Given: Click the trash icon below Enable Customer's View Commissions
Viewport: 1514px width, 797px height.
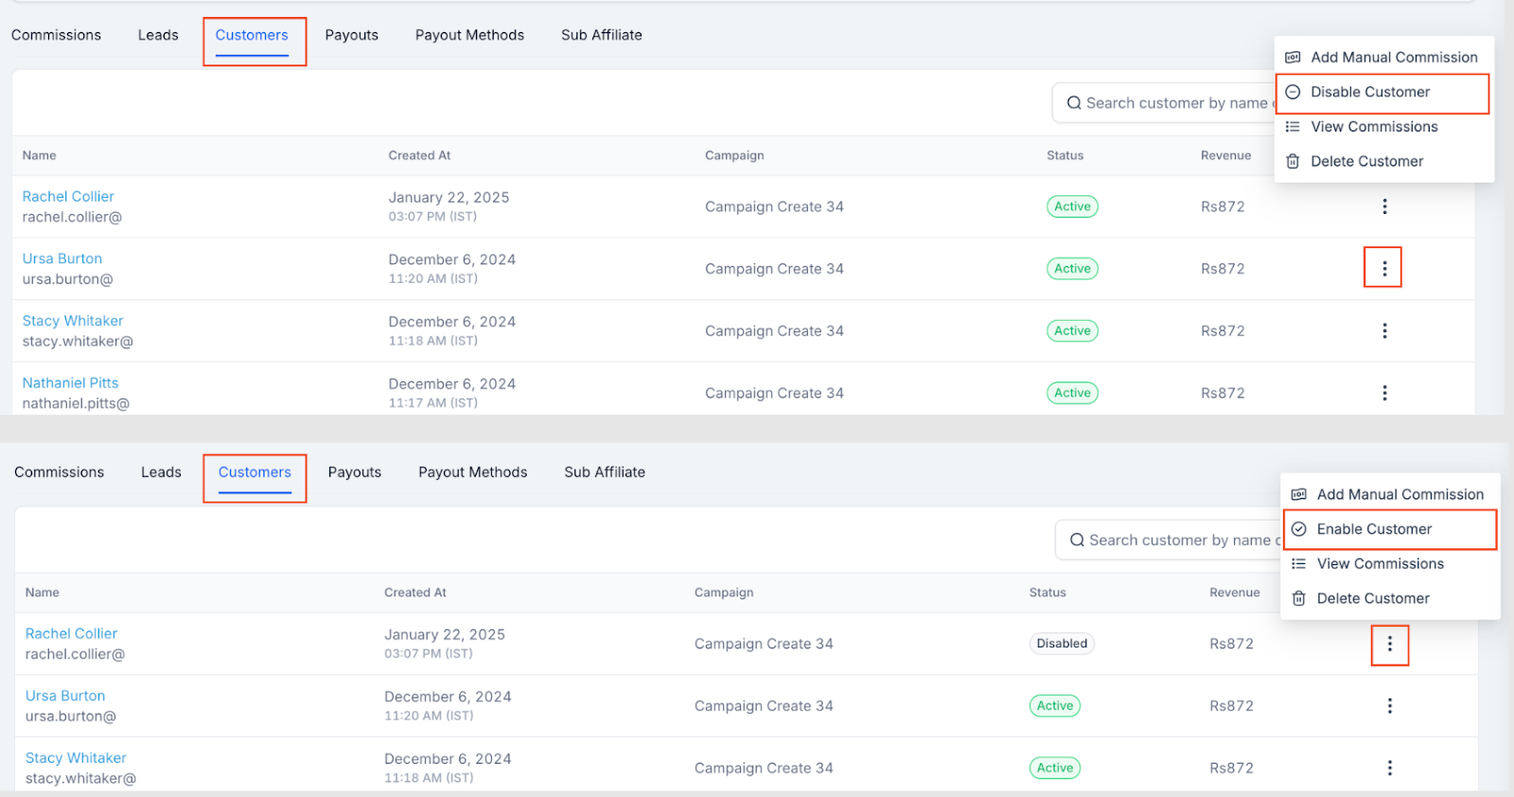Looking at the screenshot, I should tap(1299, 598).
